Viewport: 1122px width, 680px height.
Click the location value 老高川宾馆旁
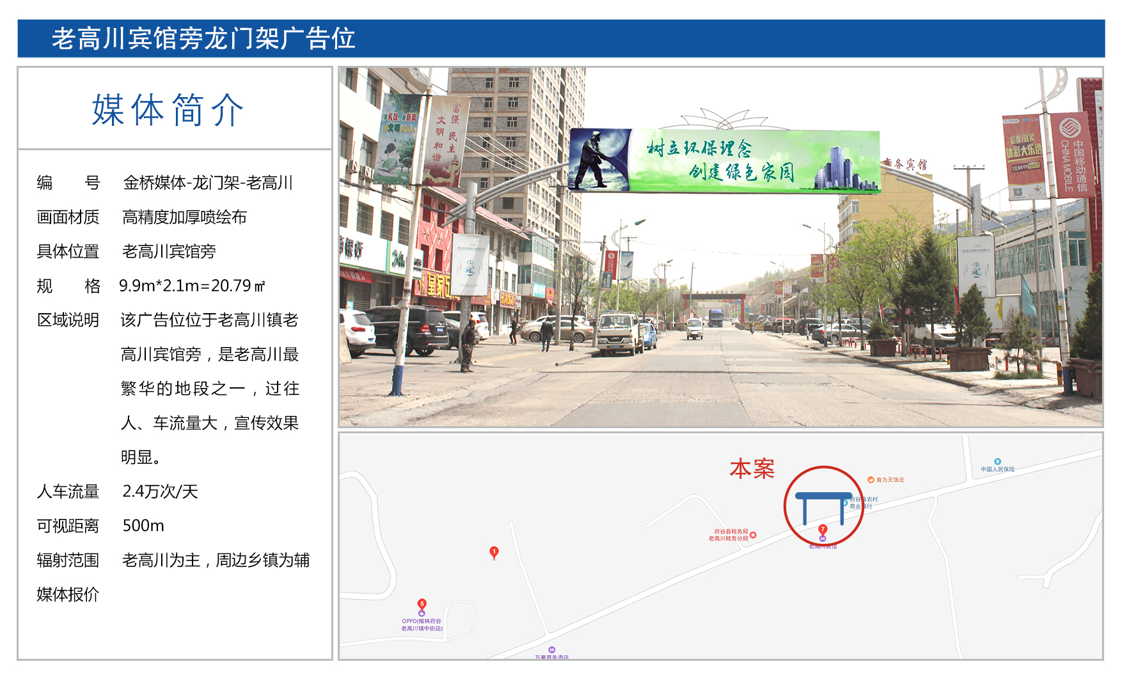pyautogui.click(x=169, y=251)
